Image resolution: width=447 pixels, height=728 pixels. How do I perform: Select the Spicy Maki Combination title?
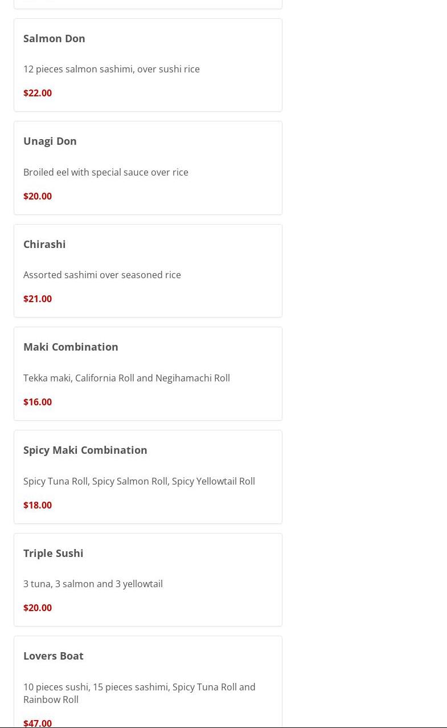pos(85,450)
